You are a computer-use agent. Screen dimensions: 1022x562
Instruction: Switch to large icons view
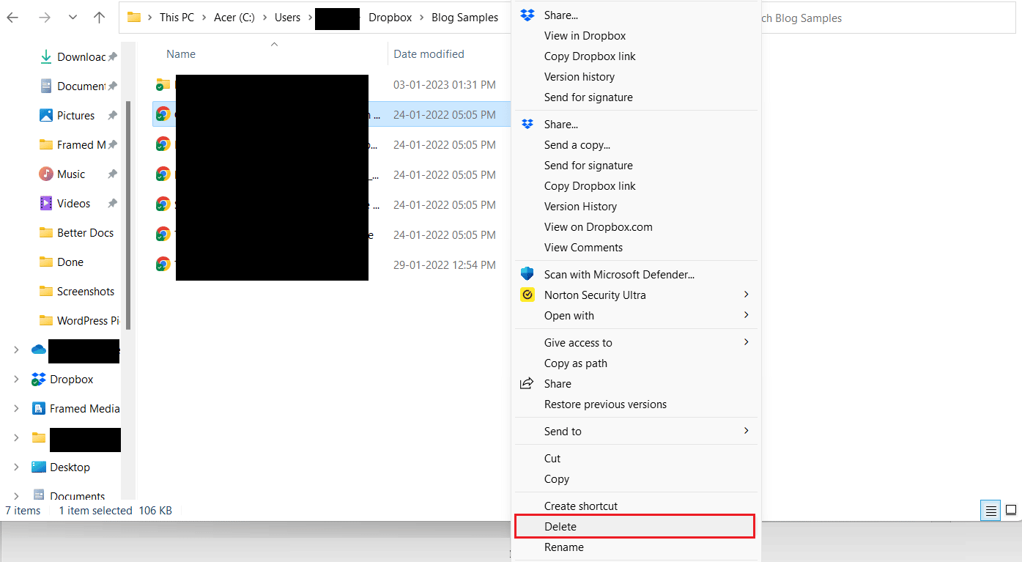pos(1010,511)
